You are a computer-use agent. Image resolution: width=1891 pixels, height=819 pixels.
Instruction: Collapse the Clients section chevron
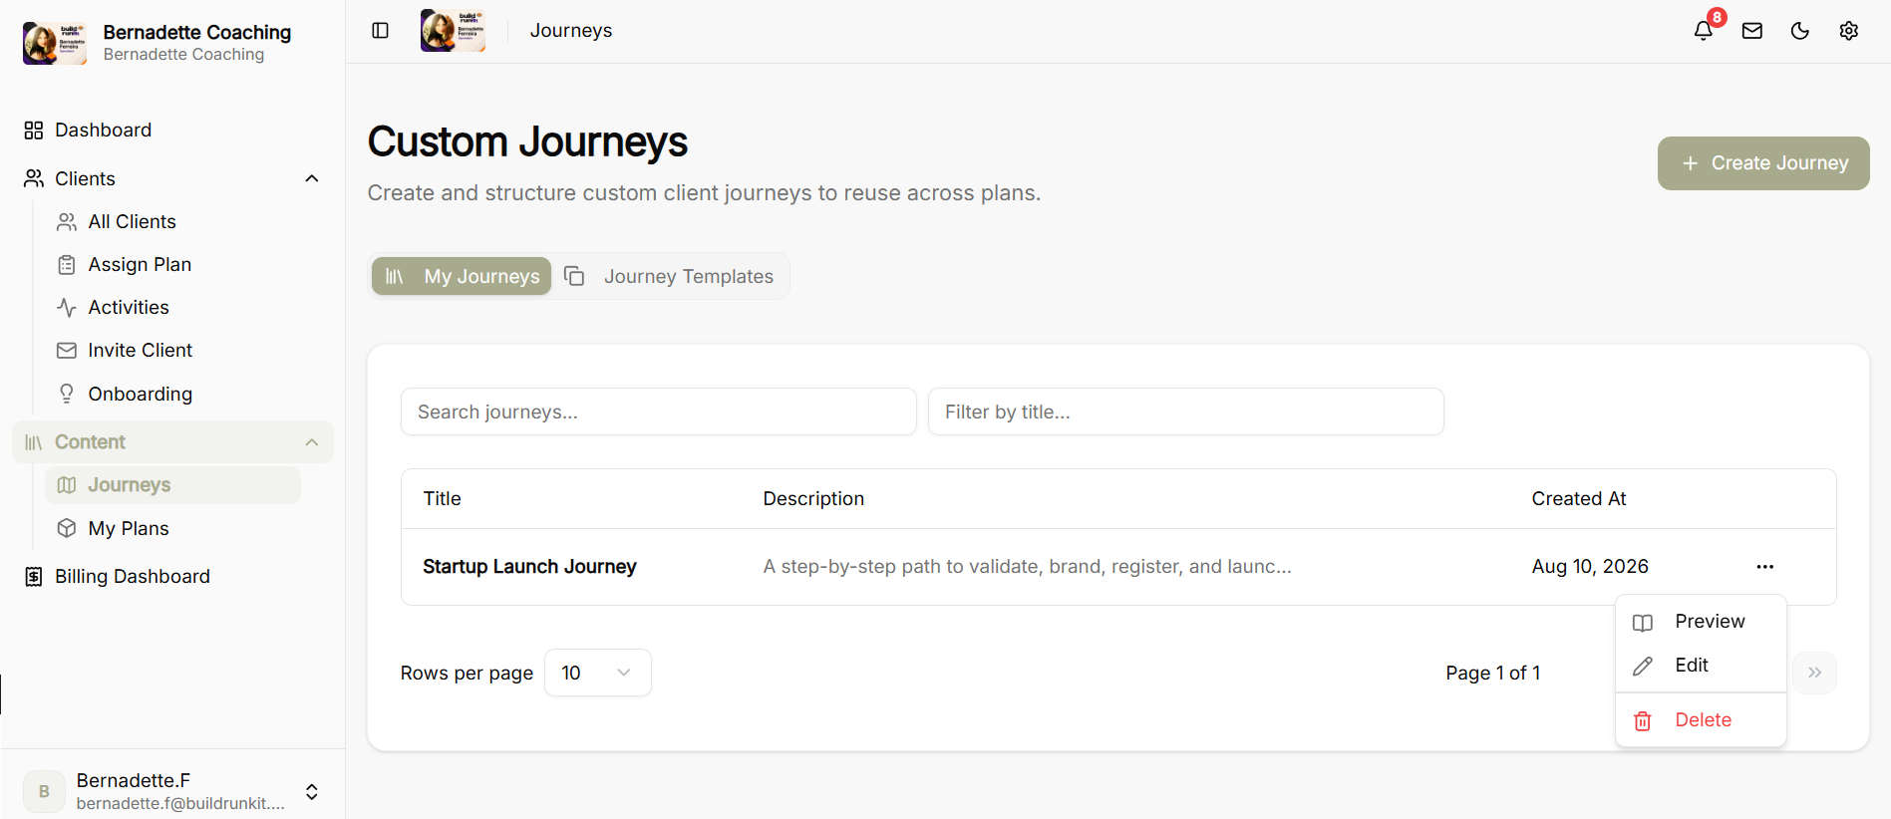point(312,178)
